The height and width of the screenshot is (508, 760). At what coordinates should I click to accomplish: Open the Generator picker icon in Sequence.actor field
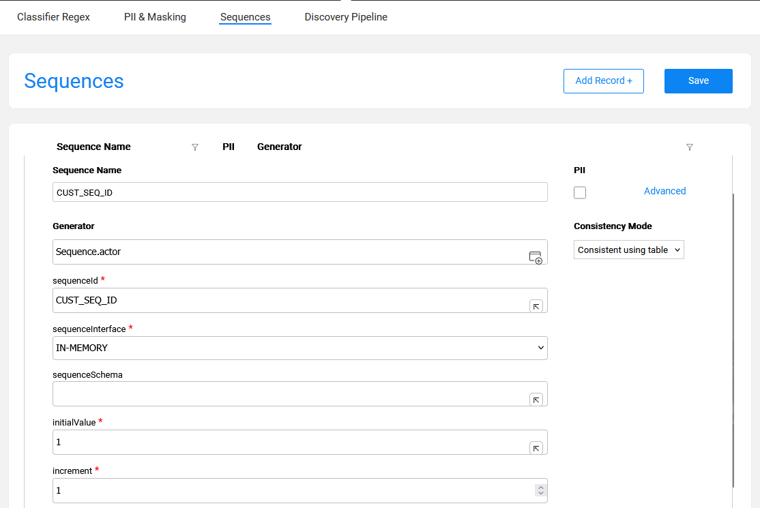point(536,257)
